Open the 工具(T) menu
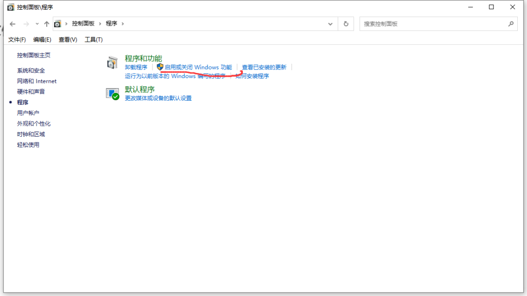 coord(94,40)
